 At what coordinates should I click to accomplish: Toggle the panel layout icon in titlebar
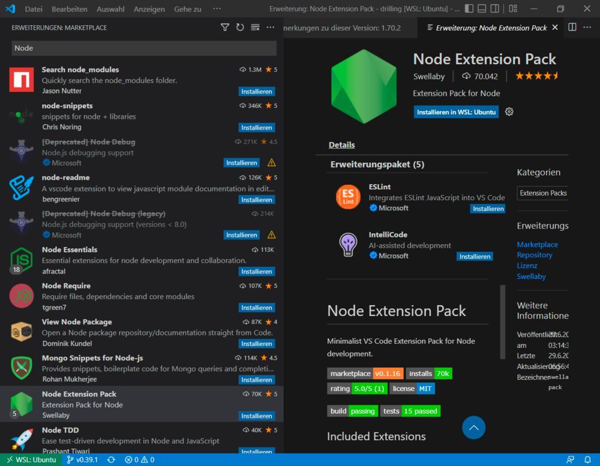click(482, 8)
